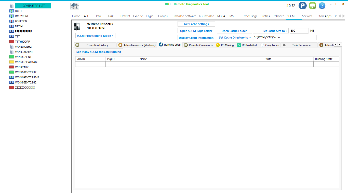Click the Running State column header

point(326,59)
